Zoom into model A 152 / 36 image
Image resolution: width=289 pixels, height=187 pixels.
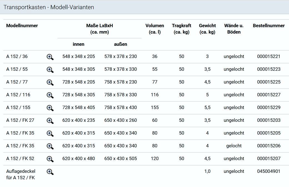[x=50, y=57]
